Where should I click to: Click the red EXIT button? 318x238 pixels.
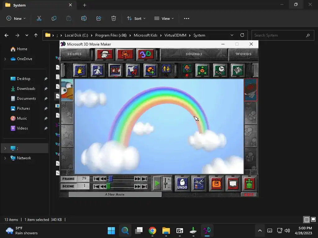(249, 195)
